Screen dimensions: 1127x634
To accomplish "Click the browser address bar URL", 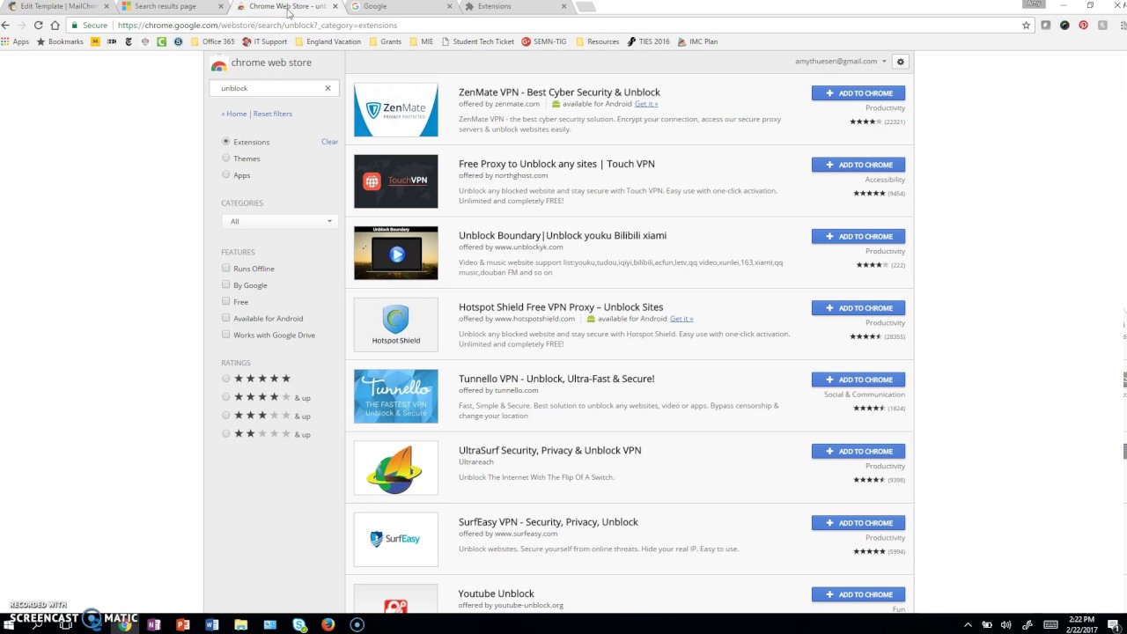I will click(x=257, y=26).
